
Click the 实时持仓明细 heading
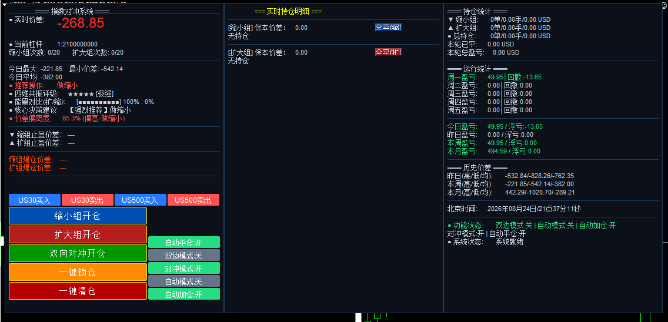pyautogui.click(x=288, y=12)
